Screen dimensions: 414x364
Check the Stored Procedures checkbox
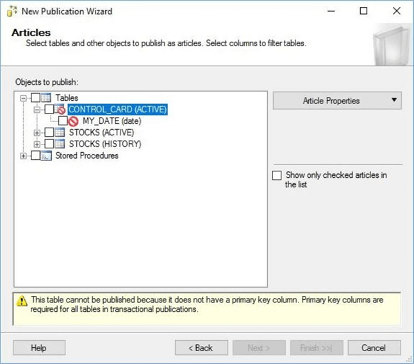click(x=36, y=155)
